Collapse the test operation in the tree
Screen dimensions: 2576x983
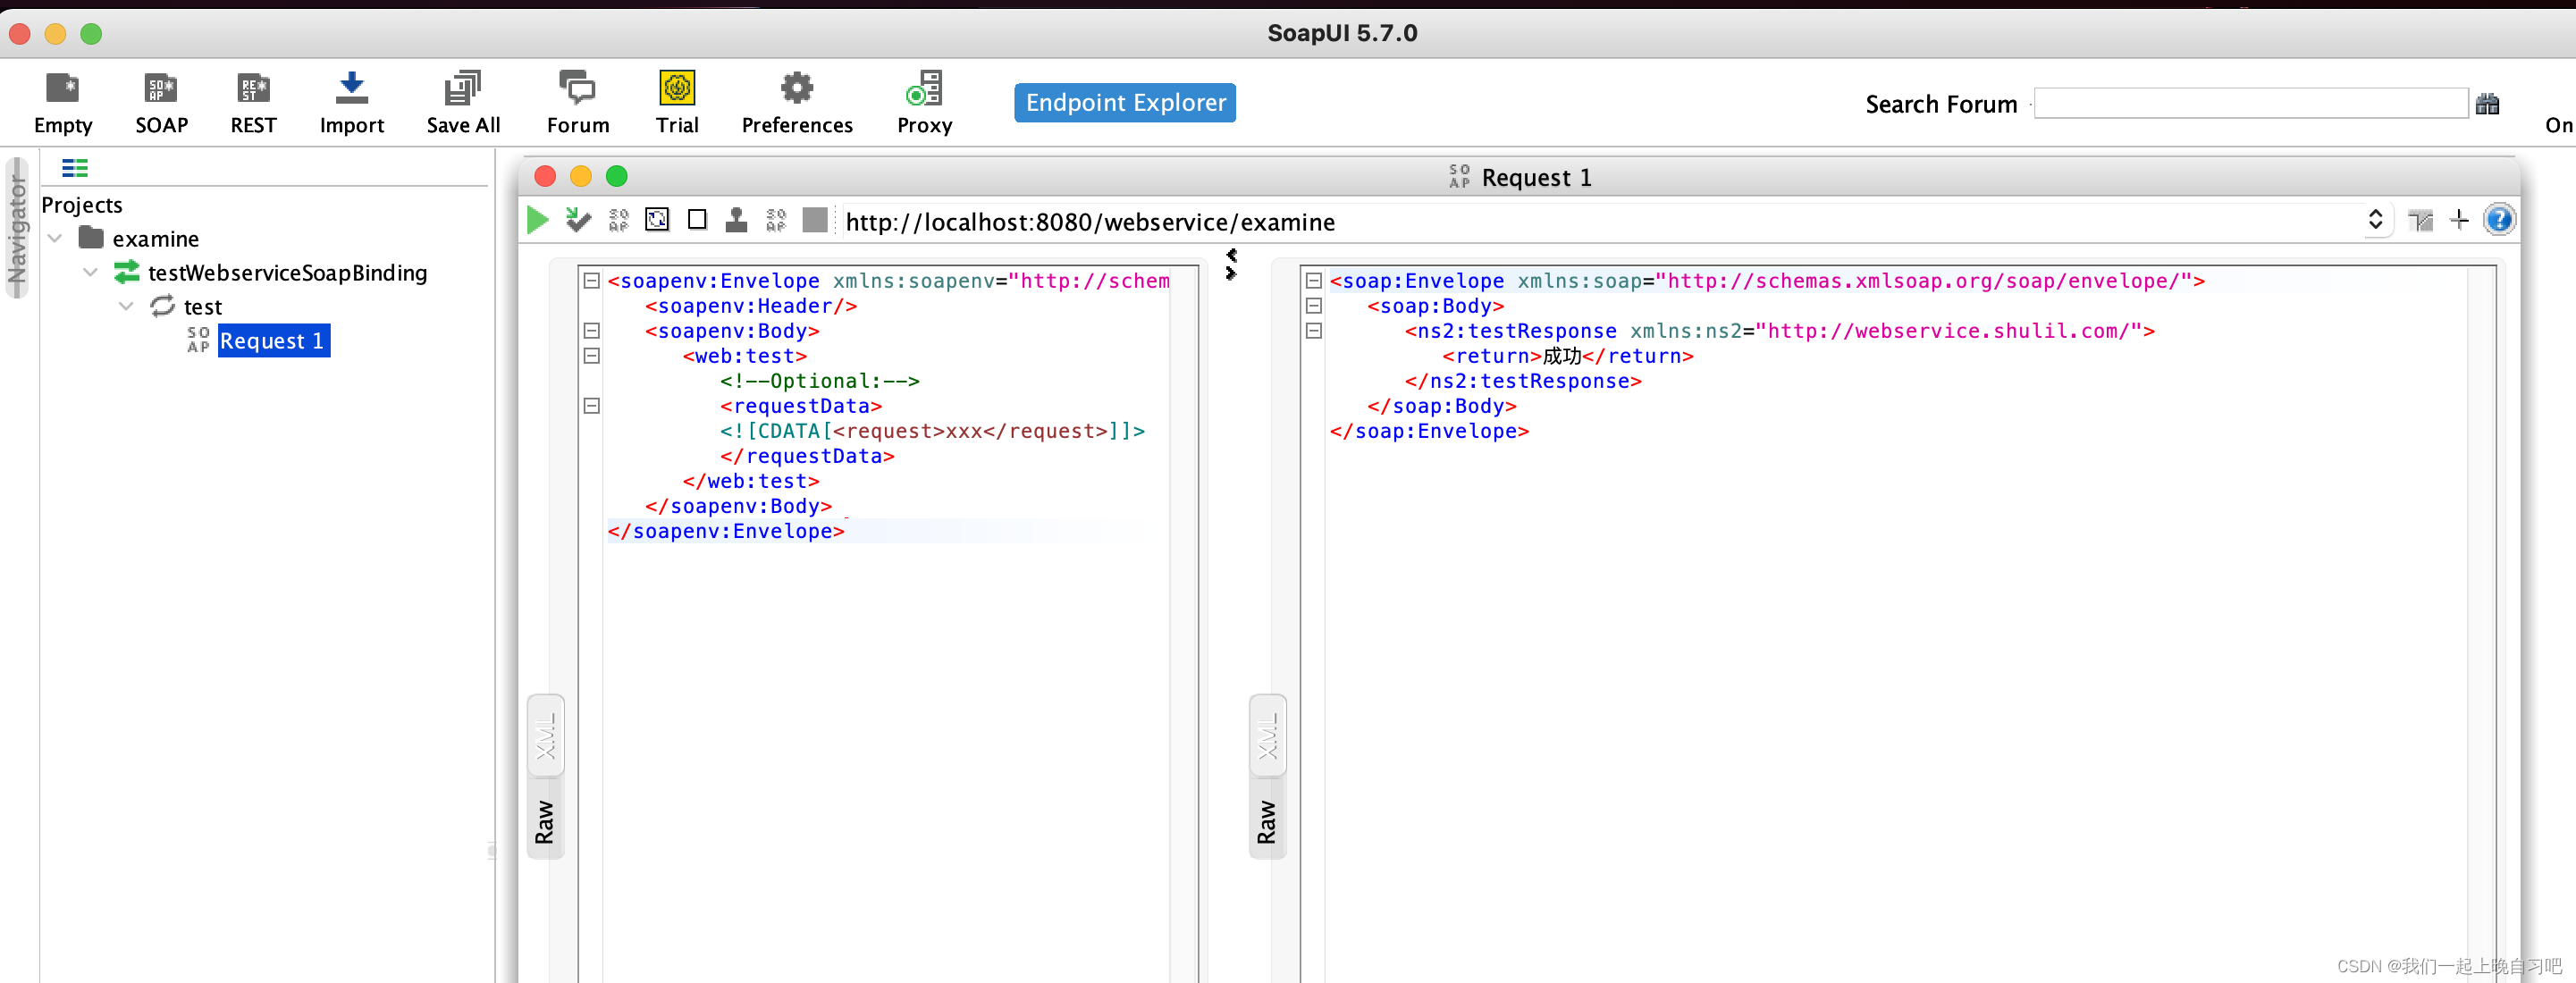pyautogui.click(x=126, y=306)
